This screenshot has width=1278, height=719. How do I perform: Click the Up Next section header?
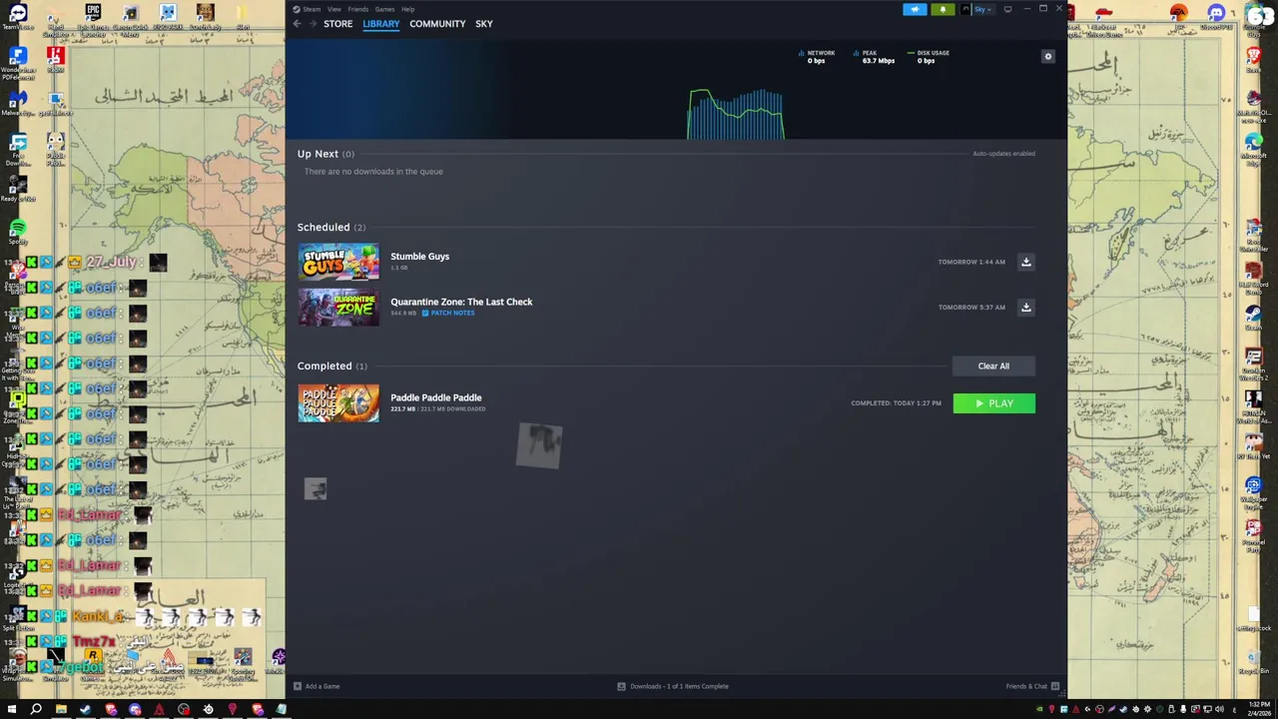point(325,154)
